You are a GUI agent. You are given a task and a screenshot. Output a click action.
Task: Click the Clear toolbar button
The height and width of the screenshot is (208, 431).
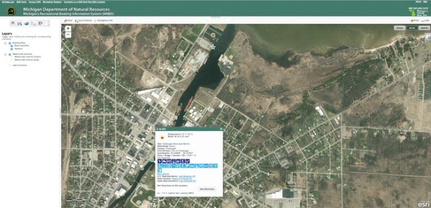click(68, 21)
